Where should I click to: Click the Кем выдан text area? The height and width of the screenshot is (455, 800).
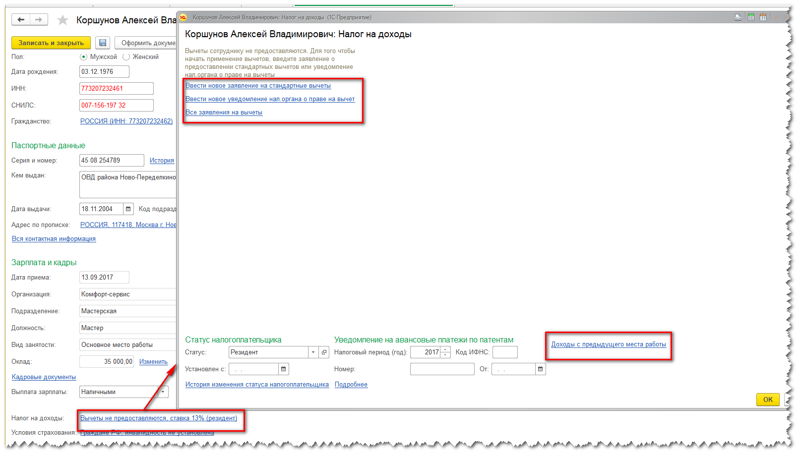click(x=127, y=184)
